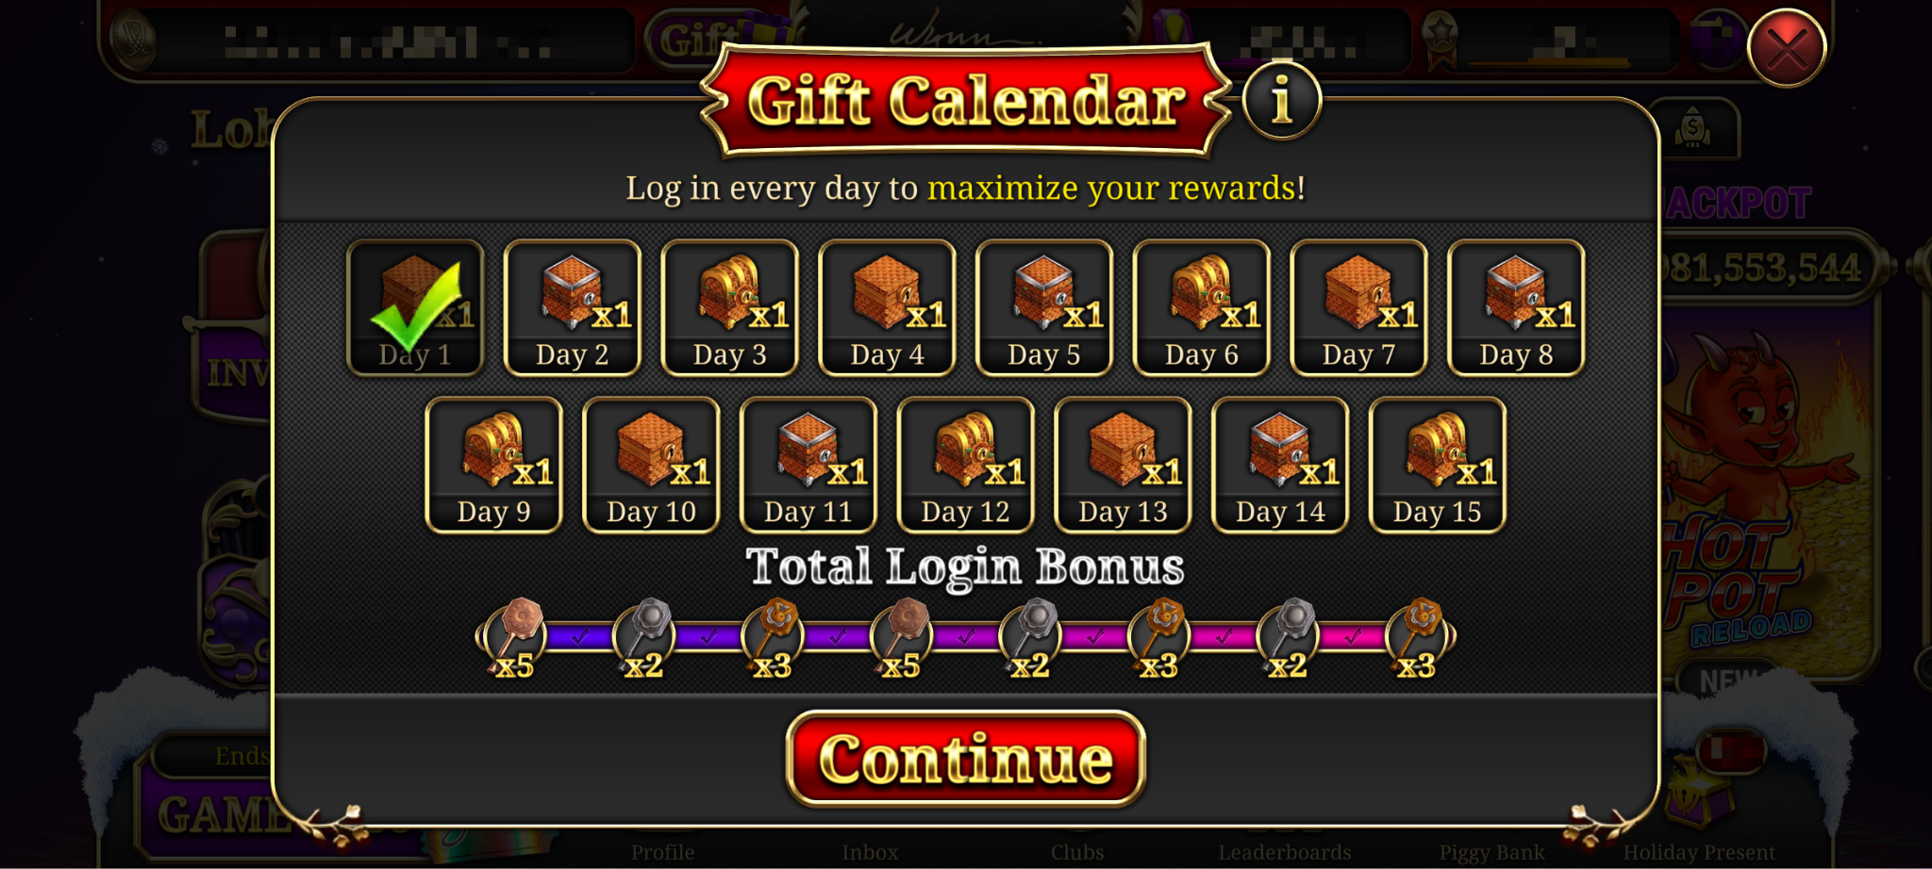Select the Day 9 golden chest
Screen dimensions: 1932x869
pos(494,466)
